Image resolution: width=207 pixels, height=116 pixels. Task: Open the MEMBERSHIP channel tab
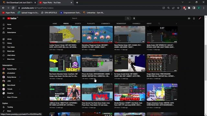click(121, 24)
